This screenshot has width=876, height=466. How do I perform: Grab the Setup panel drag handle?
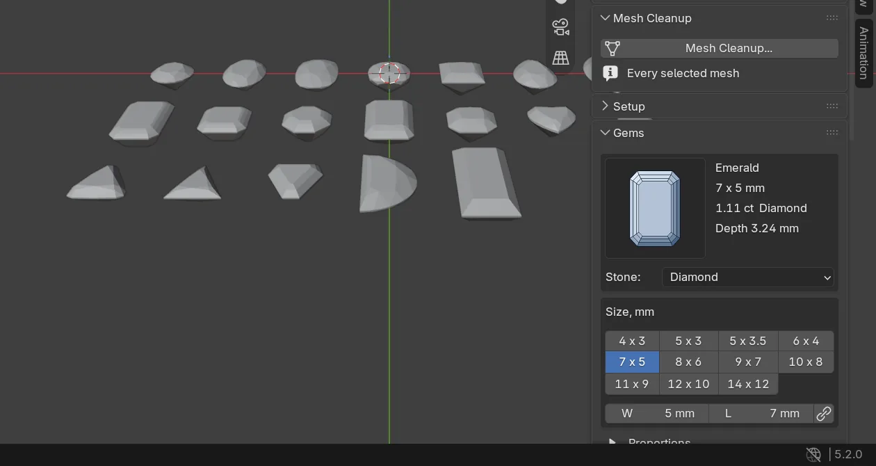pyautogui.click(x=832, y=106)
